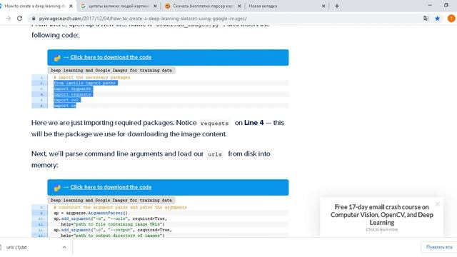Screen dimensions: 457x257
Task: Click the comment '# construct the argument parse'
Action: (120, 208)
